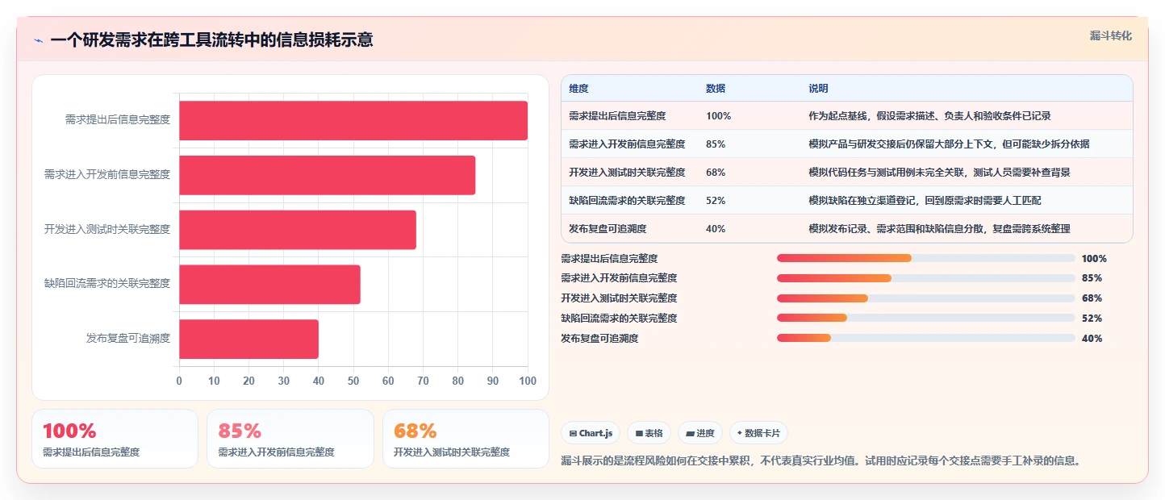Click the 85% value in the table

click(x=716, y=144)
